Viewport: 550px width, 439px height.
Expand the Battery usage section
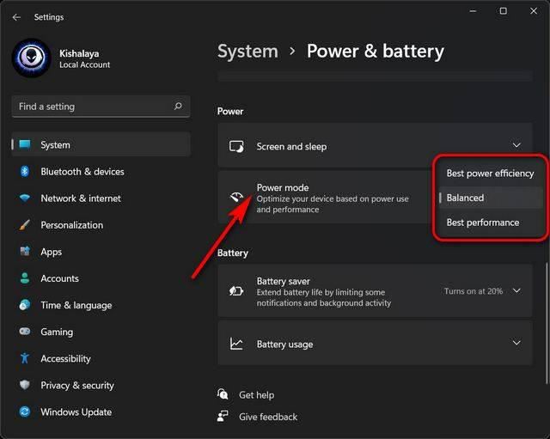tap(516, 344)
